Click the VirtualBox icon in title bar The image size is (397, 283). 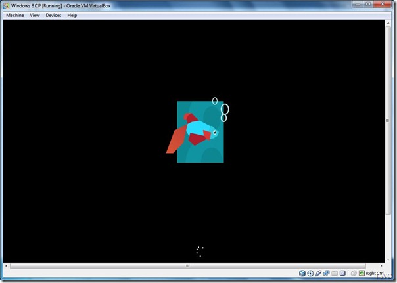coord(7,5)
